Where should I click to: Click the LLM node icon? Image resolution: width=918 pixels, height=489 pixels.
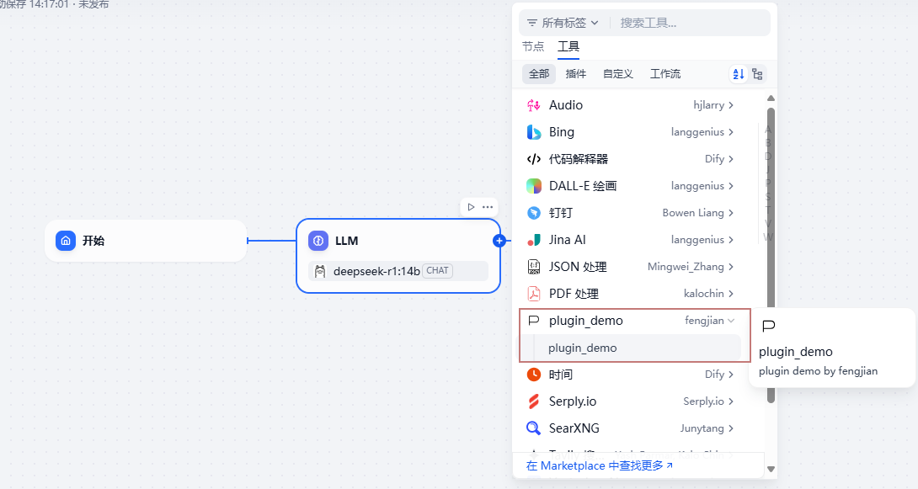[318, 241]
